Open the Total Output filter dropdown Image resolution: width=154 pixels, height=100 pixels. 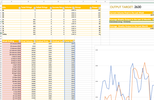point(74,41)
